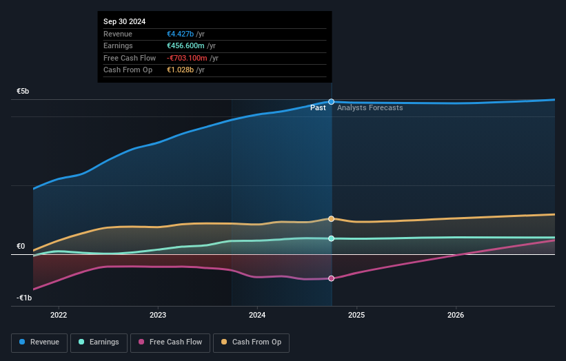Click the Analysts Forecasts label
This screenshot has height=361, width=566.
coord(370,108)
